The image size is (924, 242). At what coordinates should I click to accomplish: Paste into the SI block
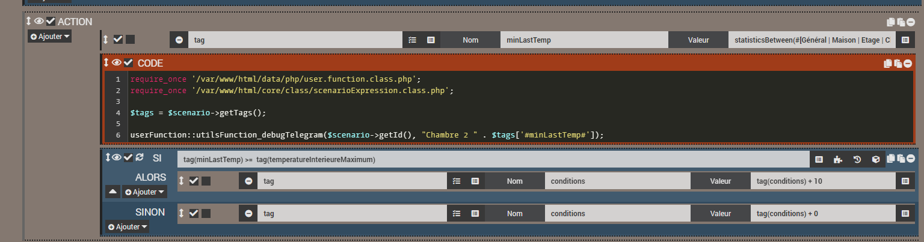click(901, 159)
